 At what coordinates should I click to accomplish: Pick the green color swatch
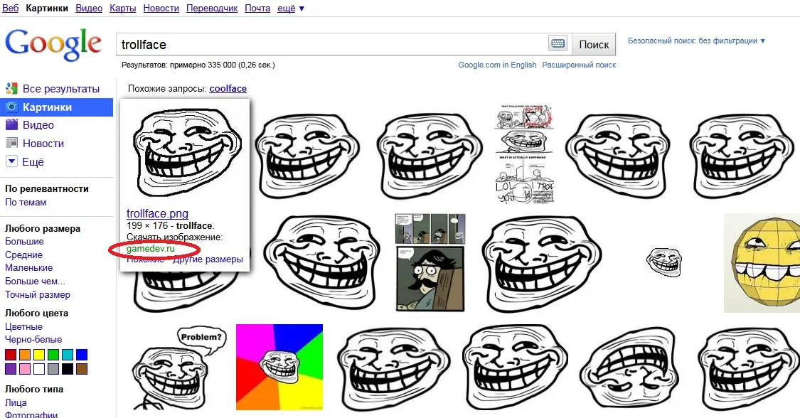(53, 354)
